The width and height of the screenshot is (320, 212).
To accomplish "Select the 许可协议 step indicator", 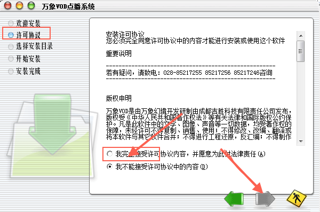I will 11,35.
